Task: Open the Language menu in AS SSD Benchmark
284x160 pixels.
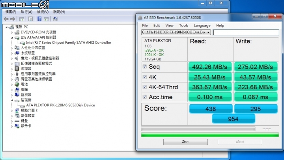Action: click(x=202, y=25)
